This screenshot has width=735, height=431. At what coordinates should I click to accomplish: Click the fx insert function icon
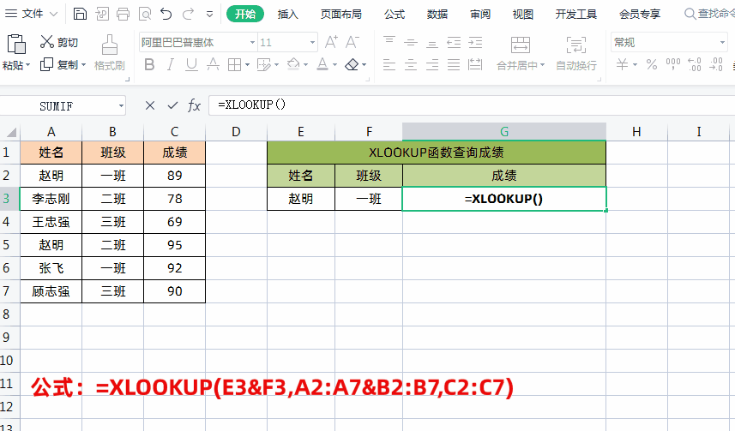tap(194, 105)
